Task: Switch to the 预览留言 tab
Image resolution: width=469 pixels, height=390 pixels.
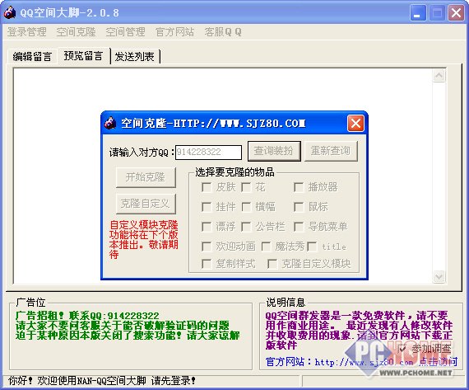Action: click(83, 56)
